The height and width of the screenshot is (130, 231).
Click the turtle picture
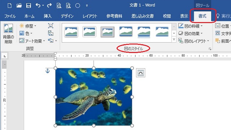94,97
